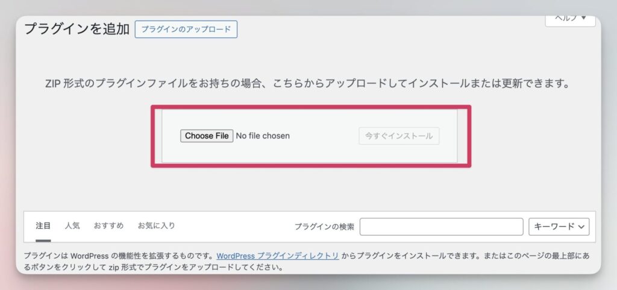Click the ZIP 形式のプラグインファイル instruction text
Screen dimensions: 617x290
[307, 84]
